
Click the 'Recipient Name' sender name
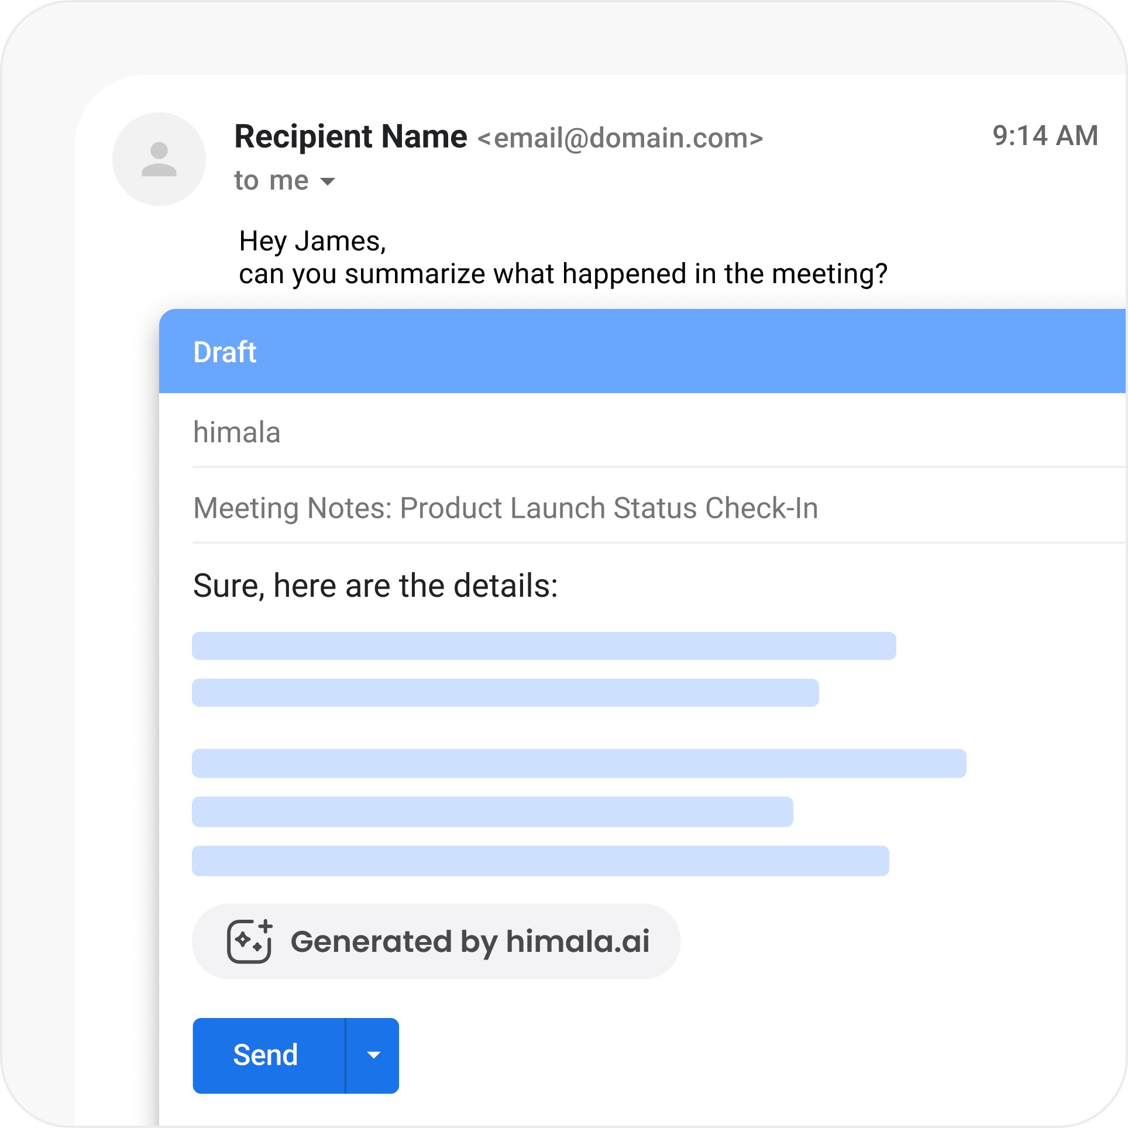click(350, 137)
